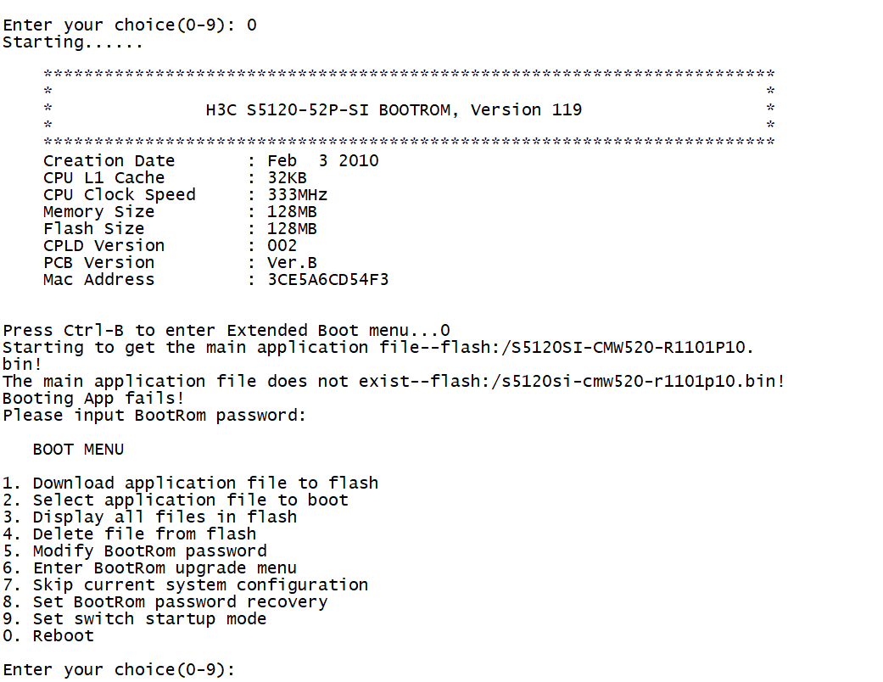The height and width of the screenshot is (682, 883).
Task: Click the 'Please input BootRom password:' prompt
Action: [x=154, y=416]
